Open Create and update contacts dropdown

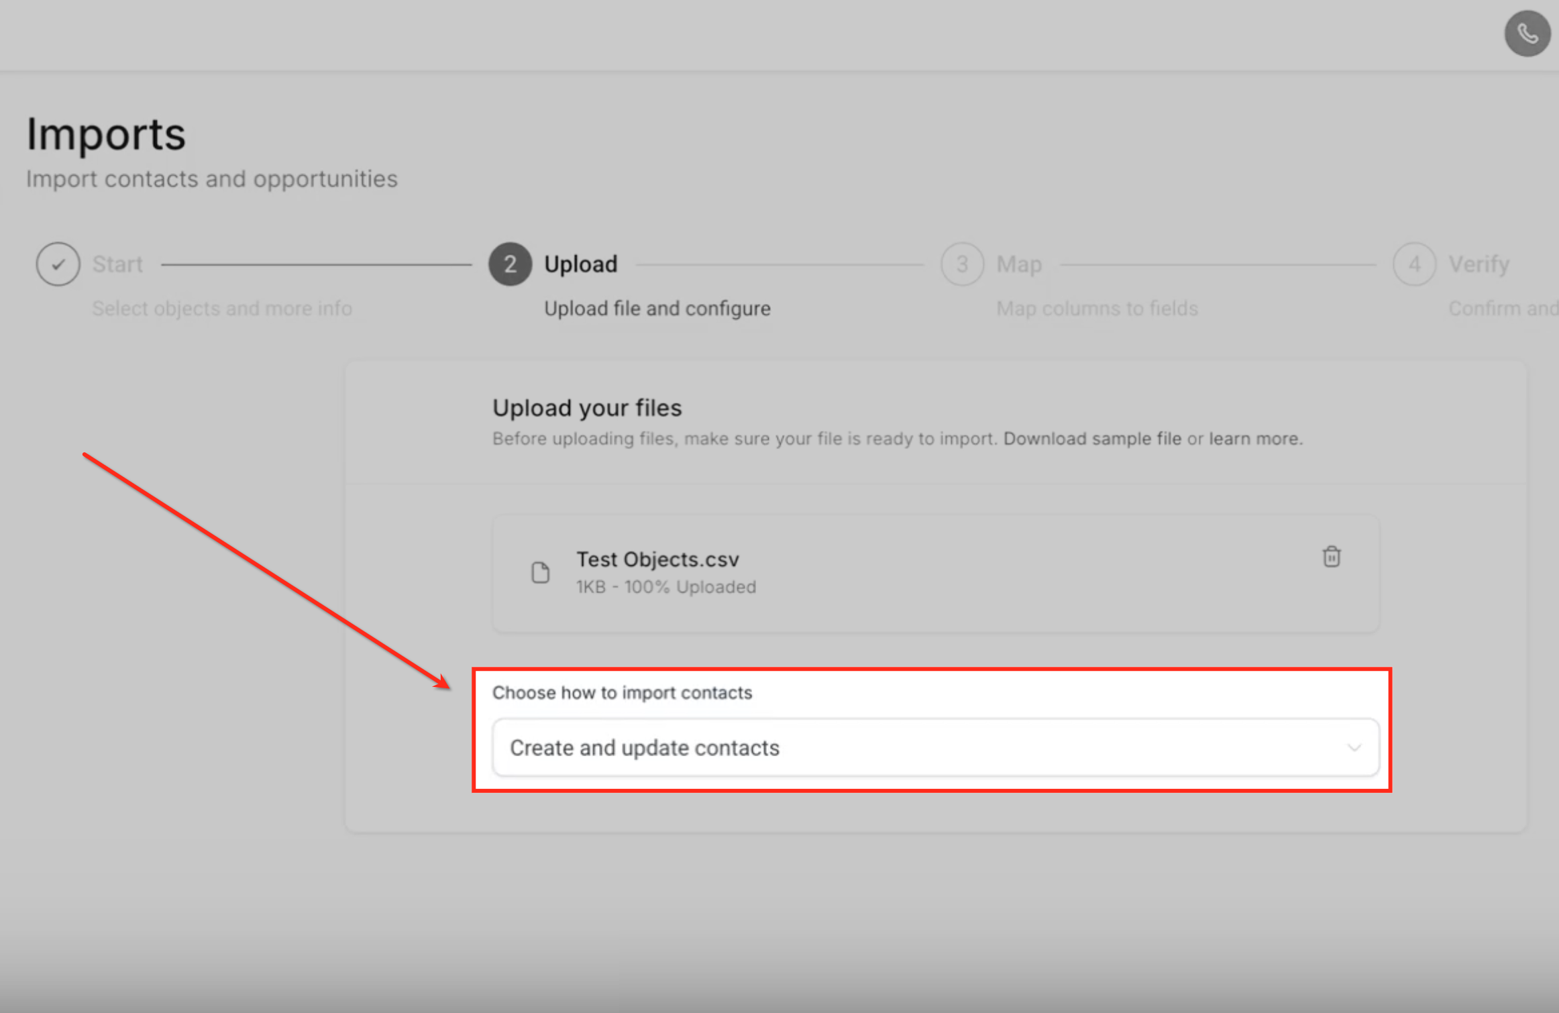click(935, 747)
